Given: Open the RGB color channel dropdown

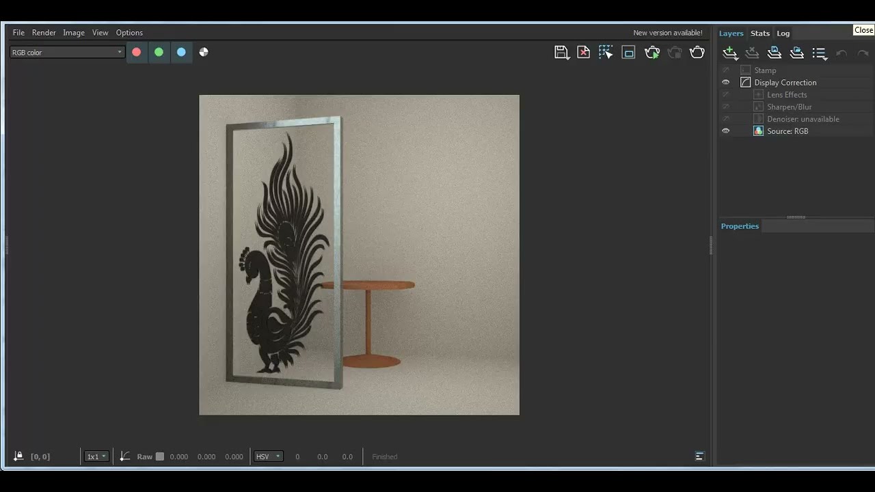Looking at the screenshot, I should tap(67, 53).
